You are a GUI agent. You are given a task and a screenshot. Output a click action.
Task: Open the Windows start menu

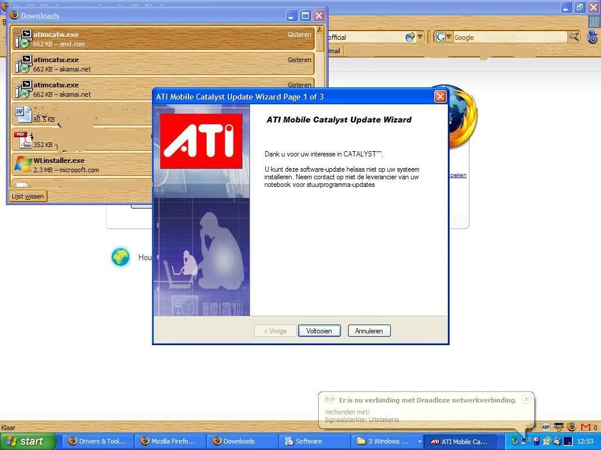(28, 441)
